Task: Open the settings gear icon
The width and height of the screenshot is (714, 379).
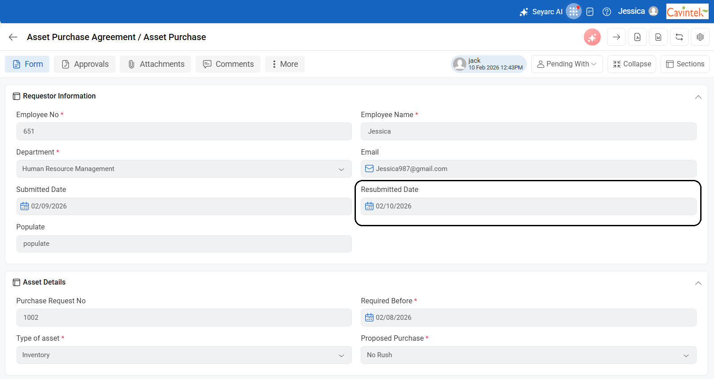Action: (700, 37)
